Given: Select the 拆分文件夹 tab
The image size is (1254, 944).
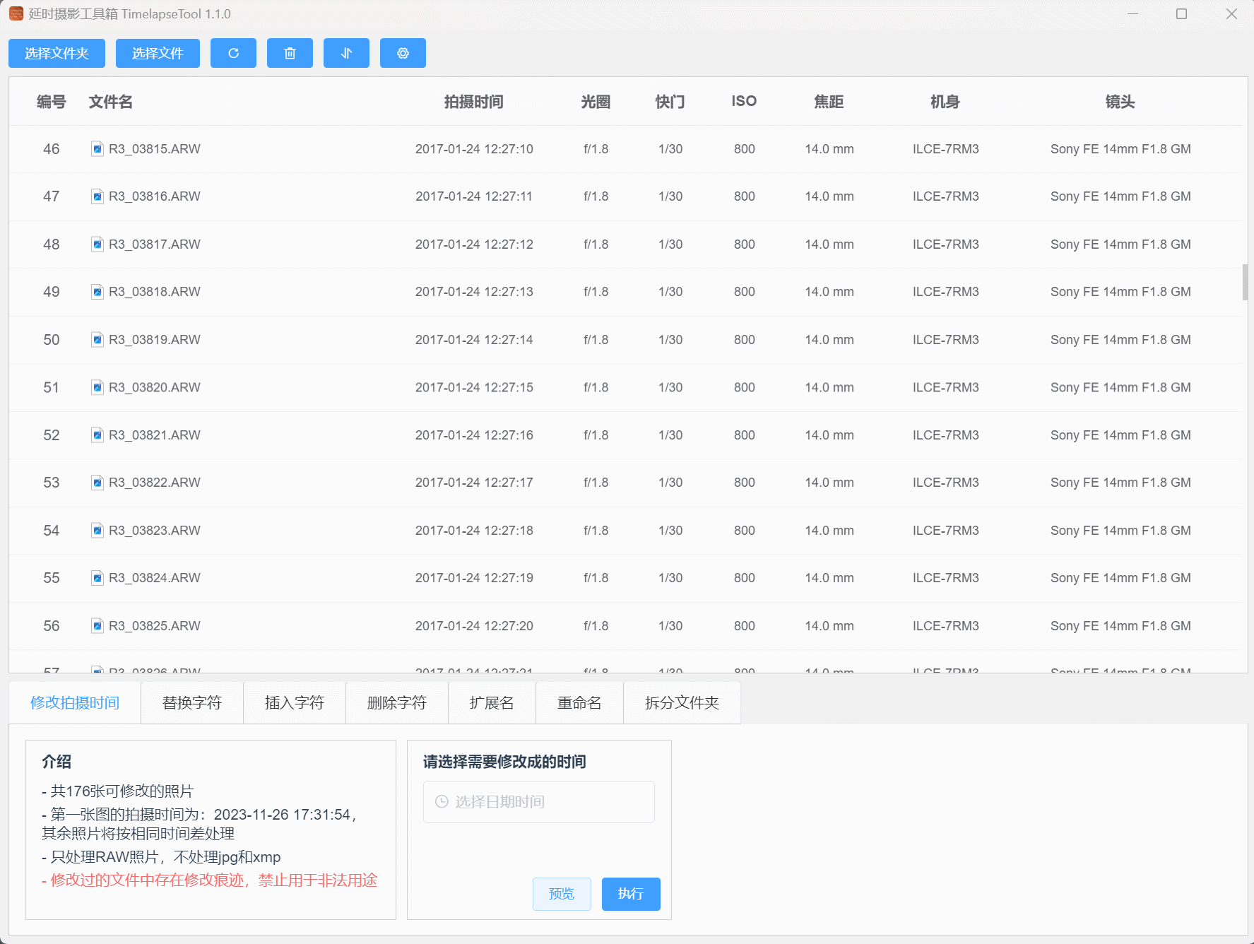Looking at the screenshot, I should [x=682, y=702].
